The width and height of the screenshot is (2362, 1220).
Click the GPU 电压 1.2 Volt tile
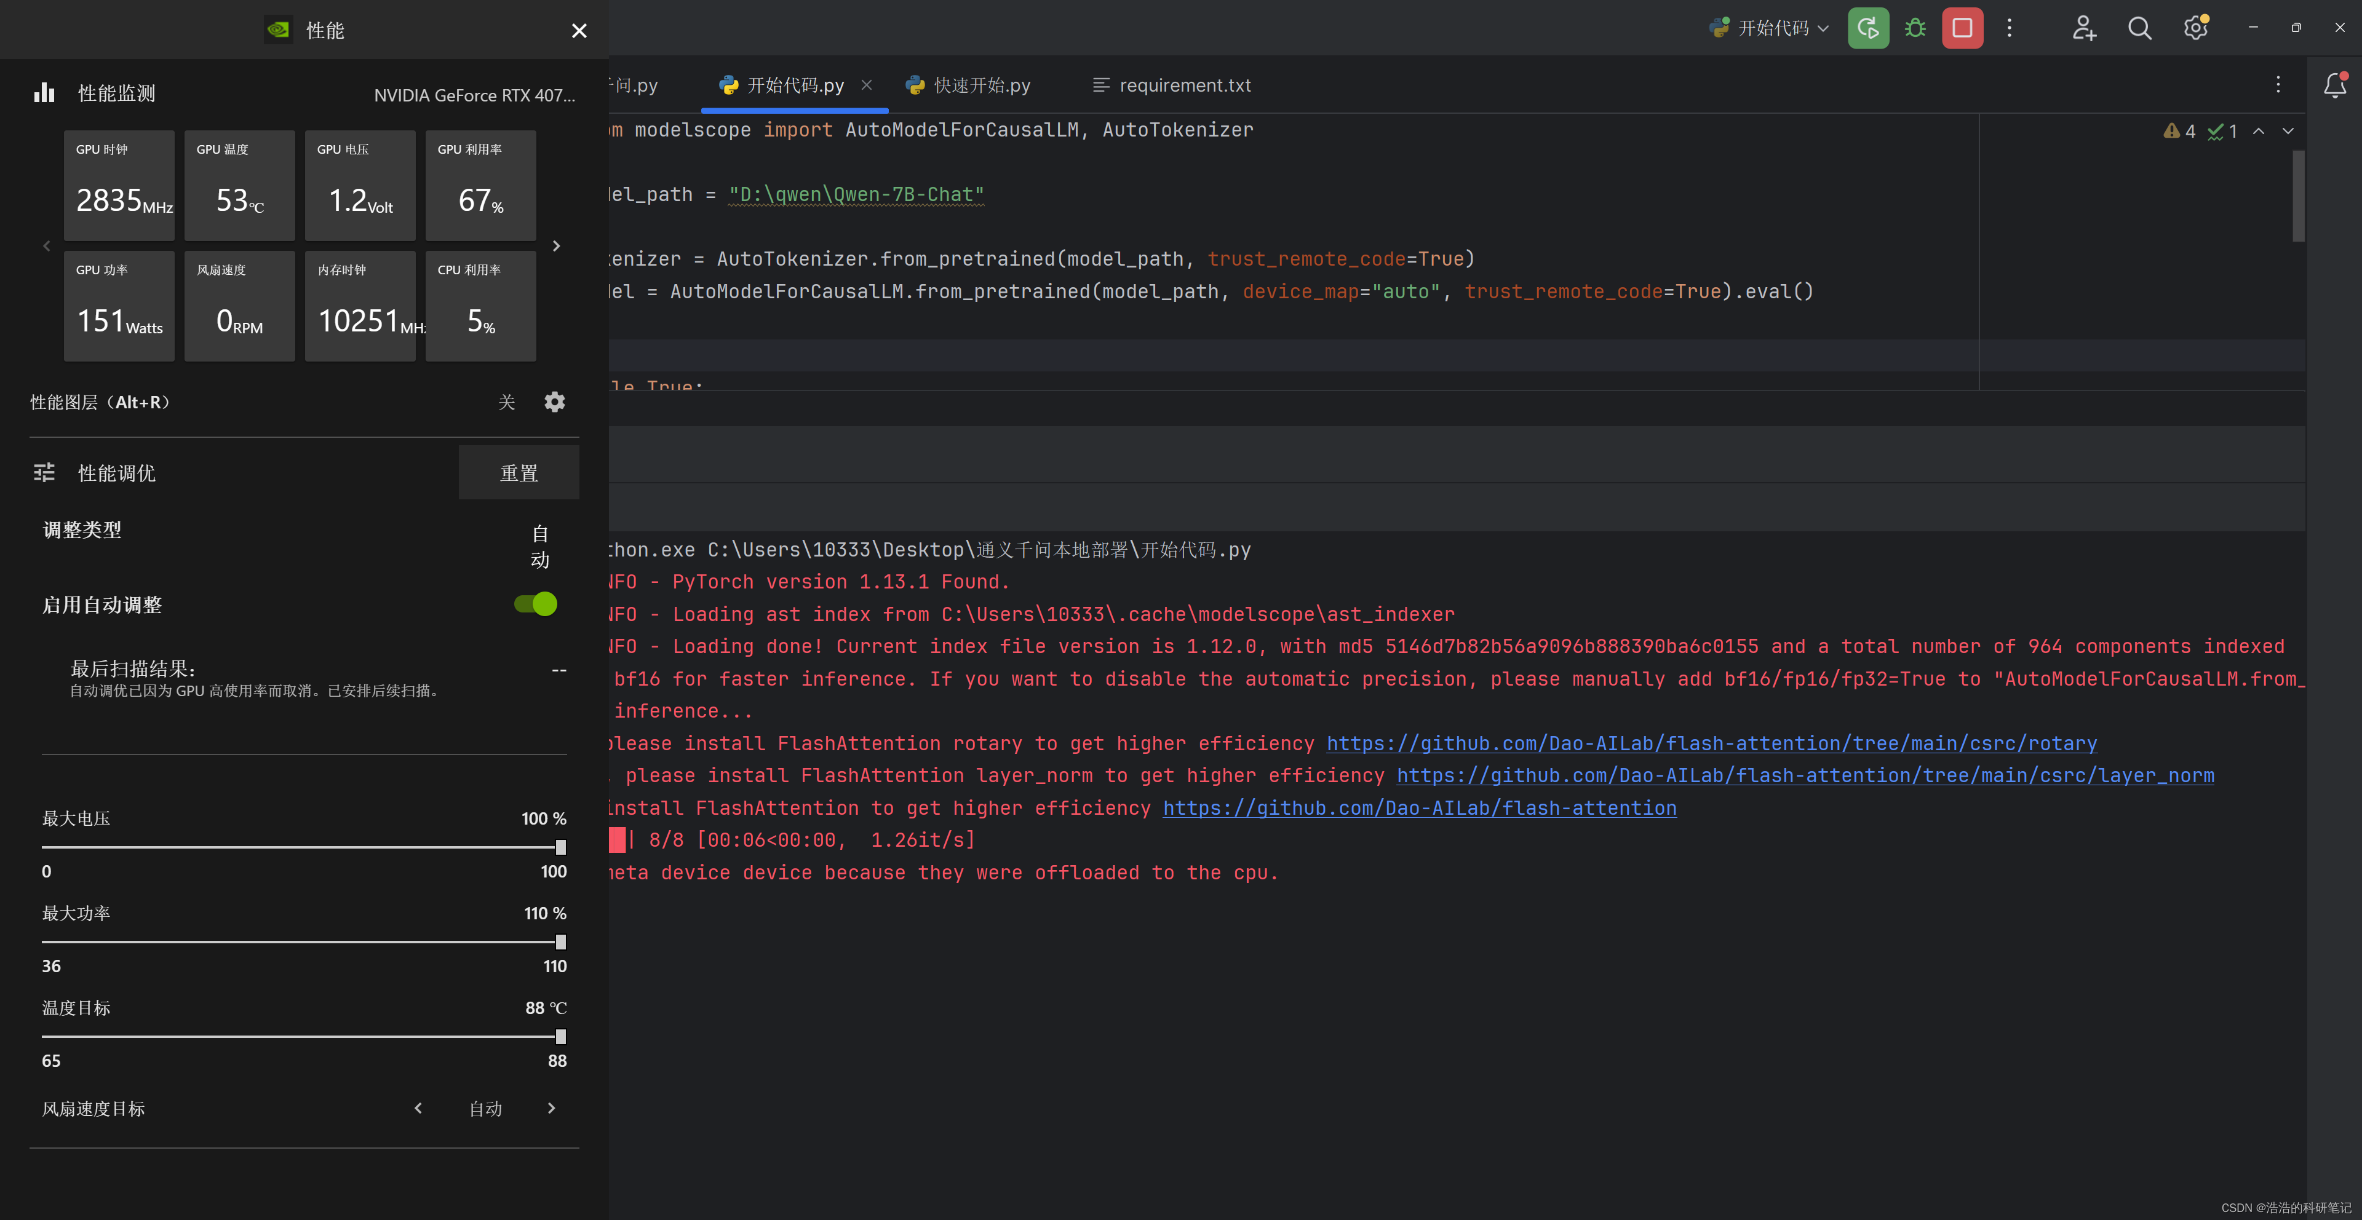tap(360, 185)
